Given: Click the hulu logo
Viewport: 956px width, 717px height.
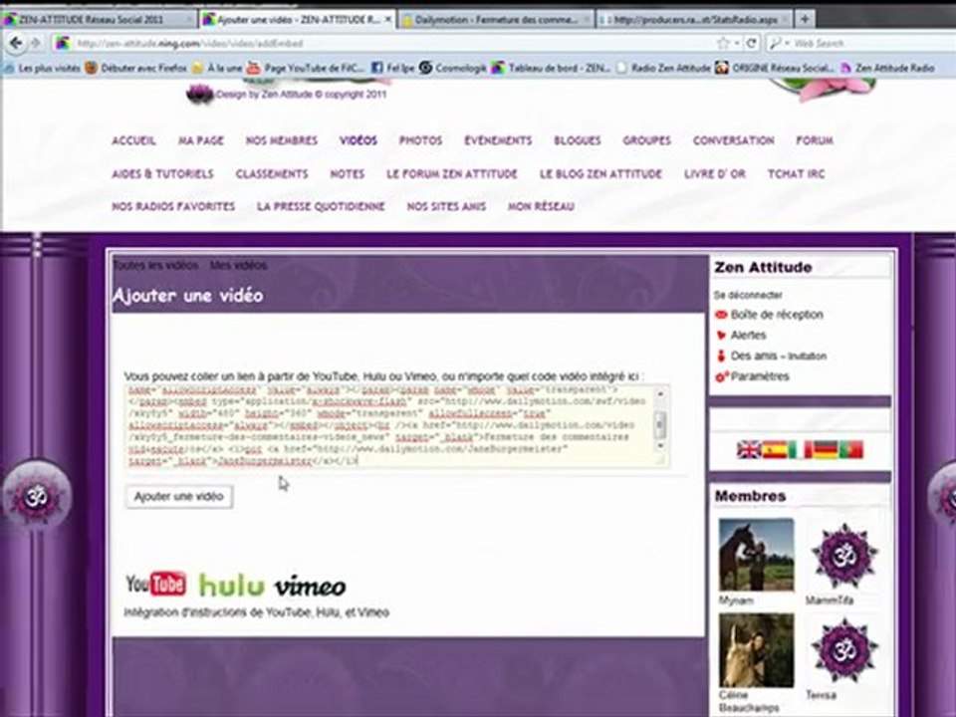Looking at the screenshot, I should pos(231,586).
